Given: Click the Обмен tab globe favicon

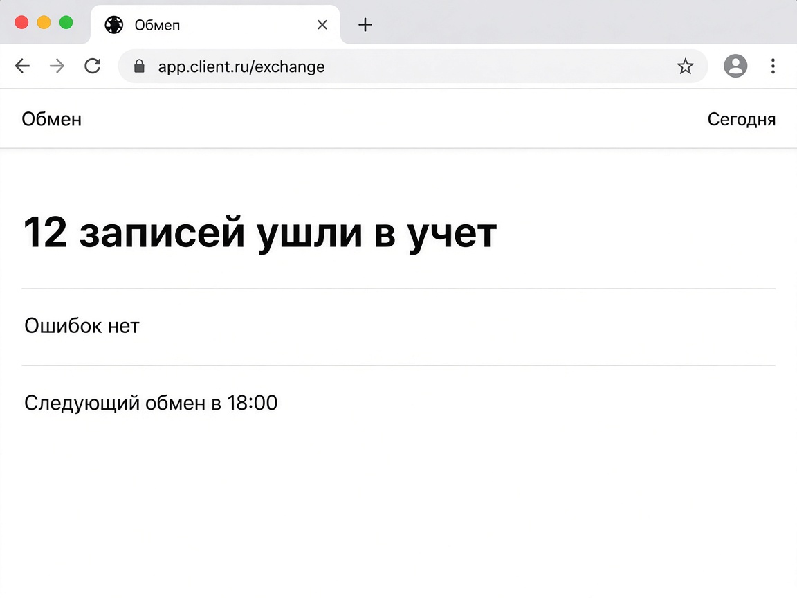Looking at the screenshot, I should coord(114,24).
